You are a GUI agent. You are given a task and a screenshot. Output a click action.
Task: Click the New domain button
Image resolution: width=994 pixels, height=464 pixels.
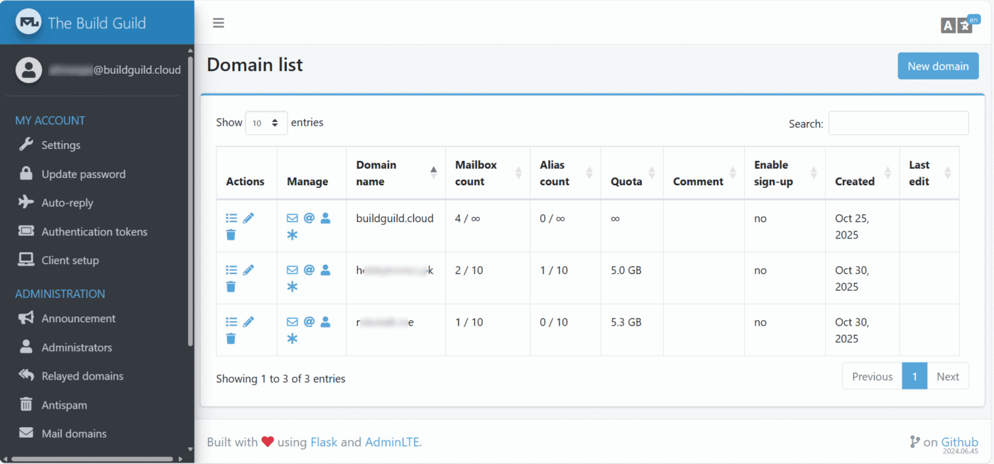coord(938,66)
